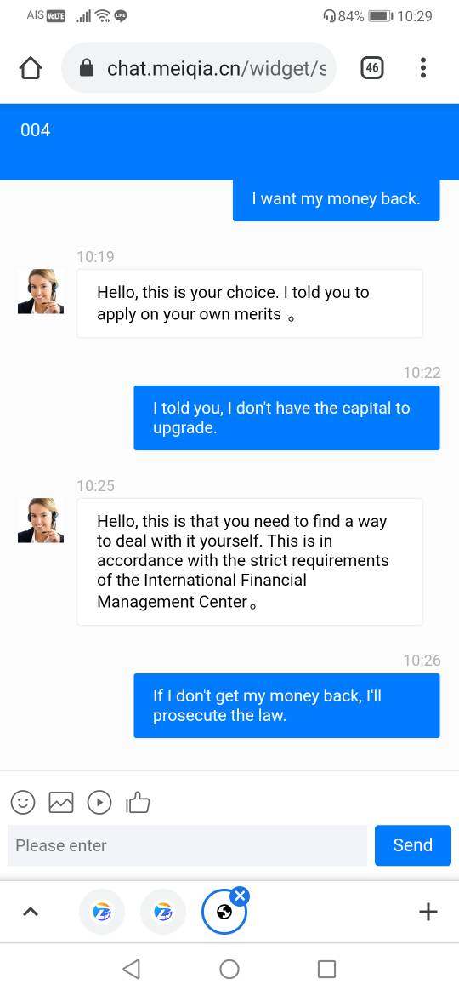Focus the 'Please enter' message field
This screenshot has width=459, height=996.
point(188,845)
